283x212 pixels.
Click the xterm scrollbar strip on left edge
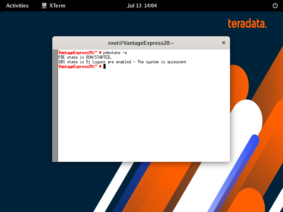55,105
